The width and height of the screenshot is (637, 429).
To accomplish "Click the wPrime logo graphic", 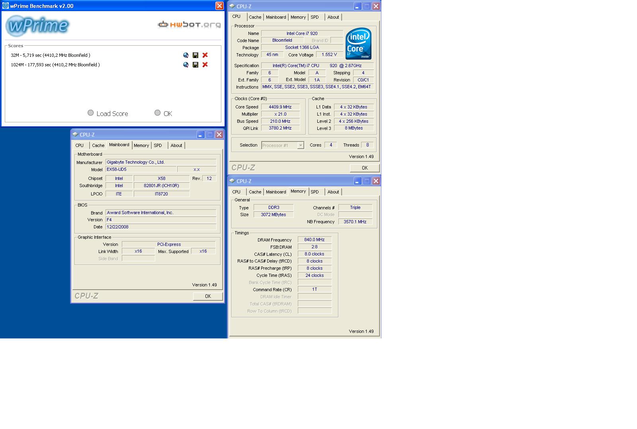I will pyautogui.click(x=38, y=26).
